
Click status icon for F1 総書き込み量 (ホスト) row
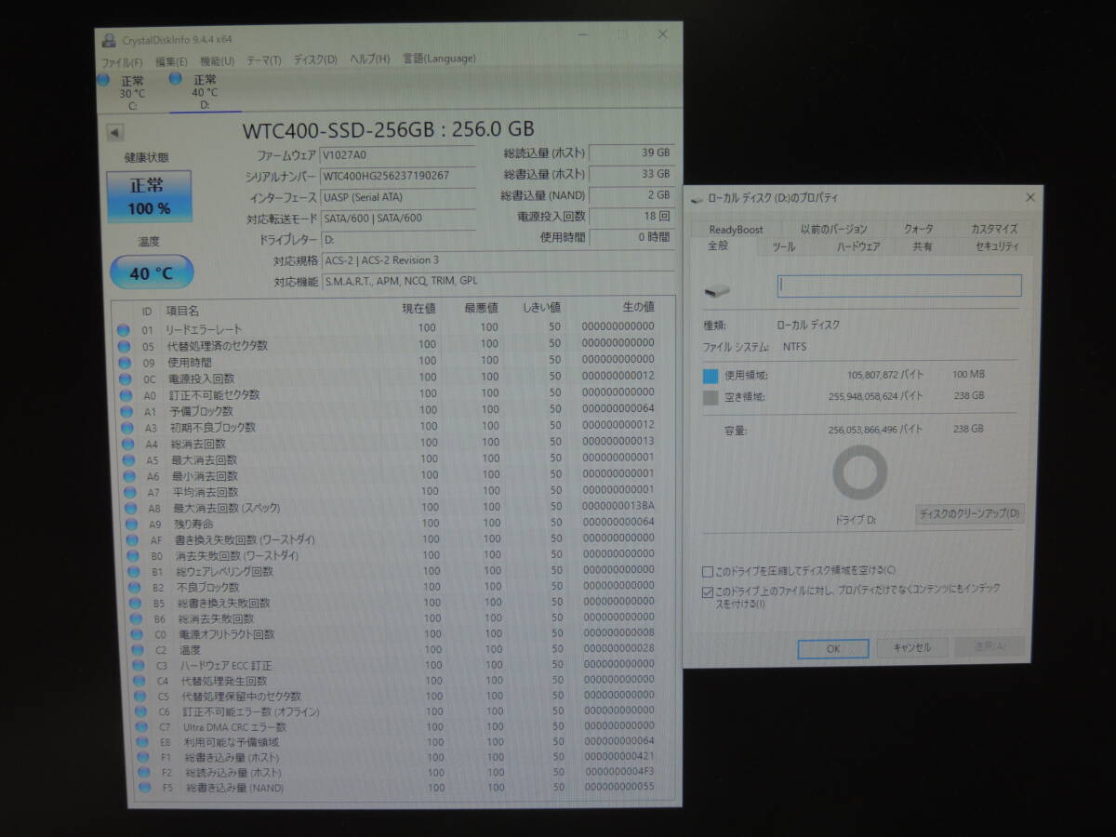(141, 757)
